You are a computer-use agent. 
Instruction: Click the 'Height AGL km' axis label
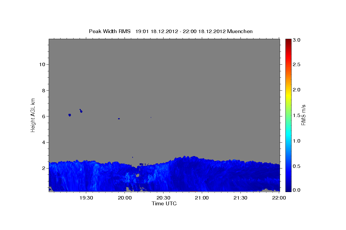pos(33,115)
